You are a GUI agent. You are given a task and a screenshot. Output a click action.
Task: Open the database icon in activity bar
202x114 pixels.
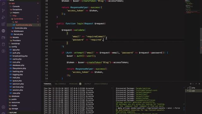[3, 44]
